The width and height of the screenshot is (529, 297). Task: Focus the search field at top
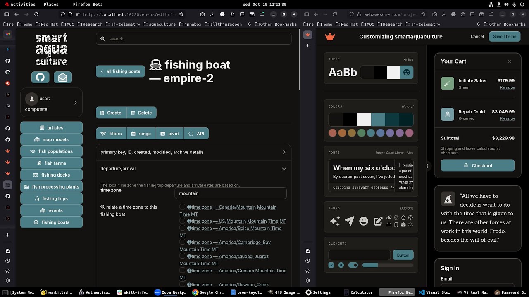pyautogui.click(x=193, y=39)
